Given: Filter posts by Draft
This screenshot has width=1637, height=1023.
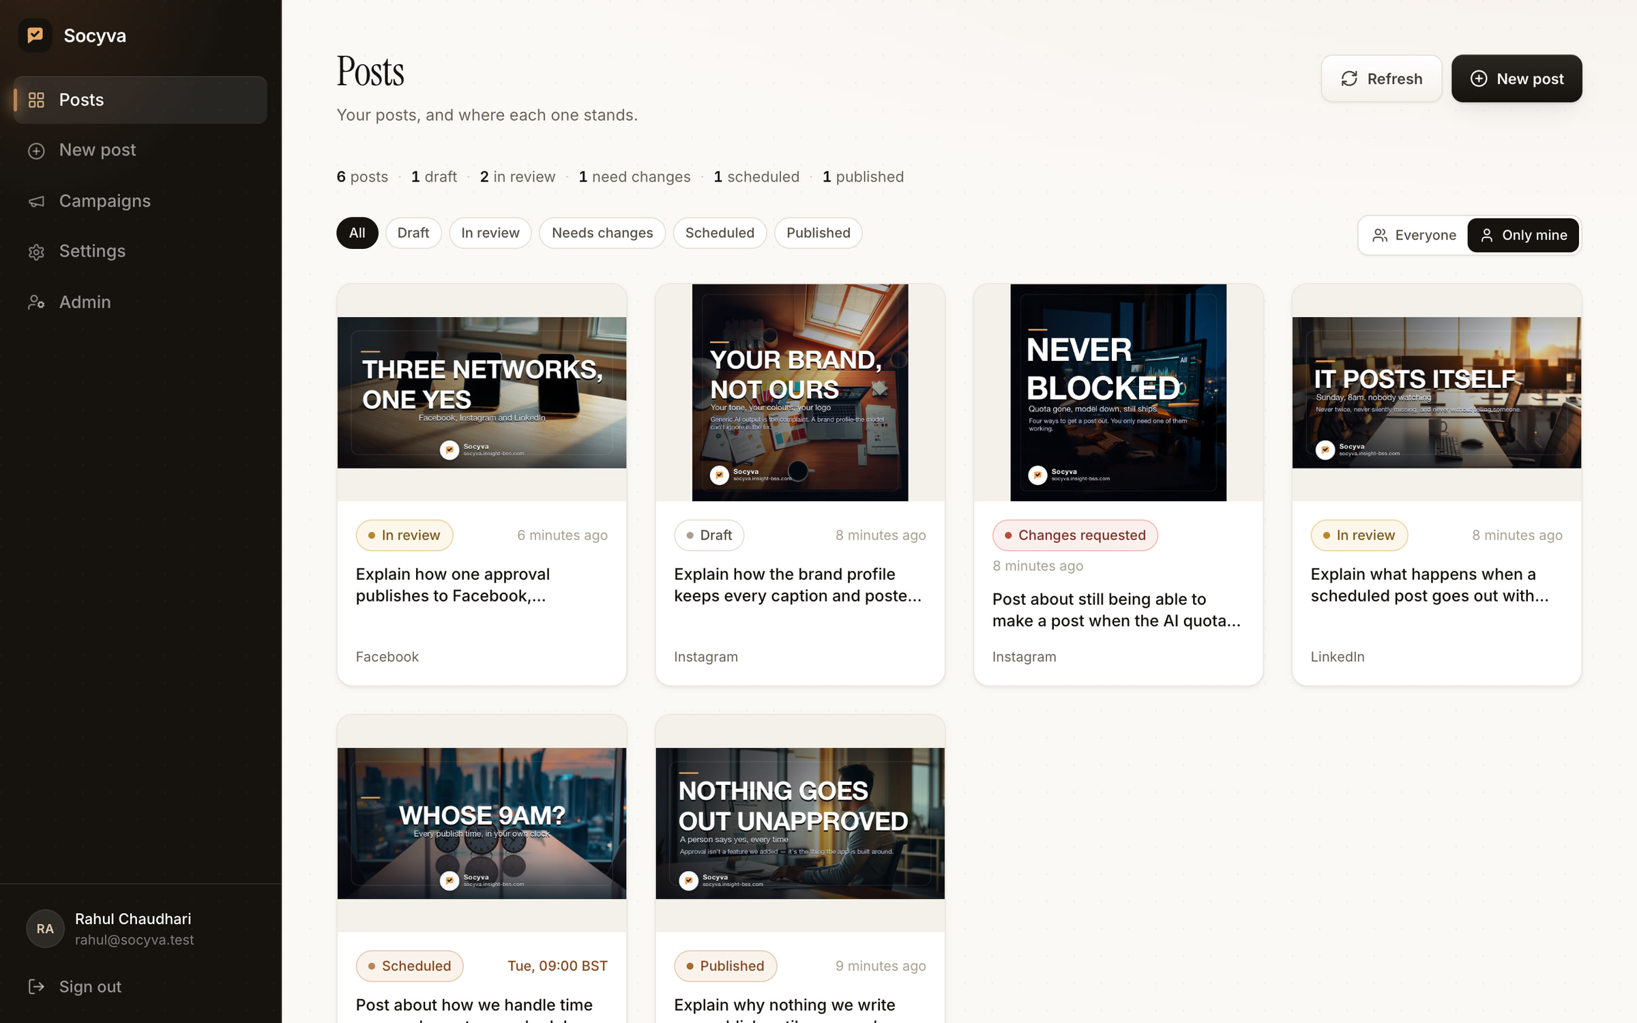Looking at the screenshot, I should tap(413, 233).
